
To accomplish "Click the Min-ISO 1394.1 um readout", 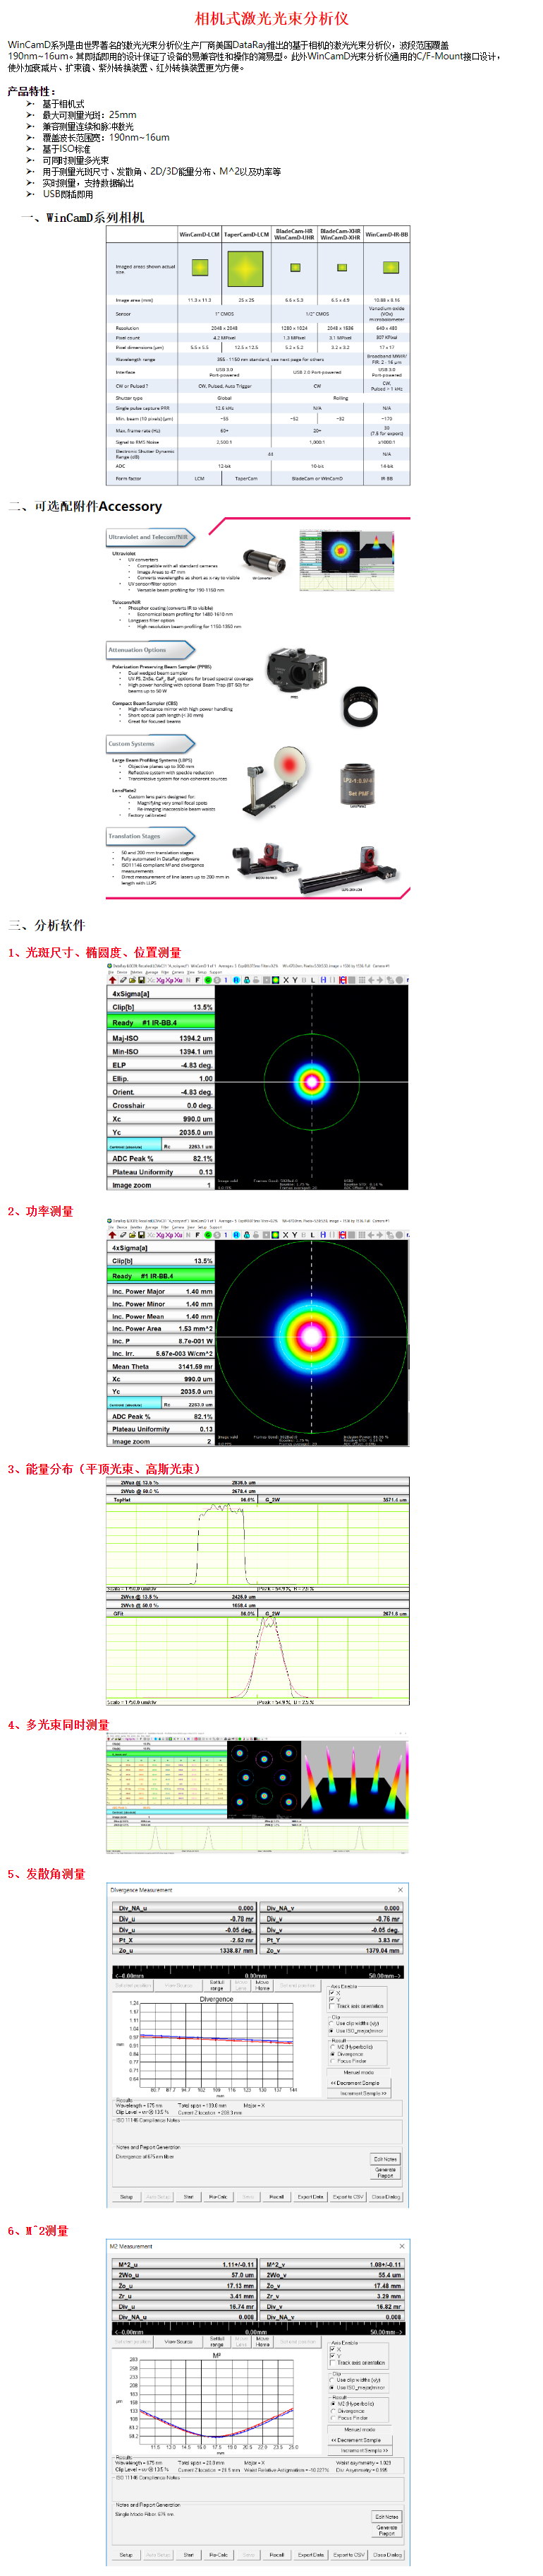I will (161, 1051).
